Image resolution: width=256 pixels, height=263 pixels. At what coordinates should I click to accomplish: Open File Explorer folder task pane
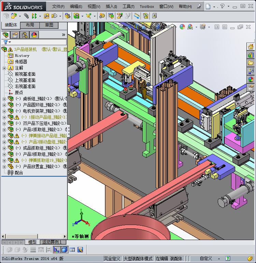point(251,63)
